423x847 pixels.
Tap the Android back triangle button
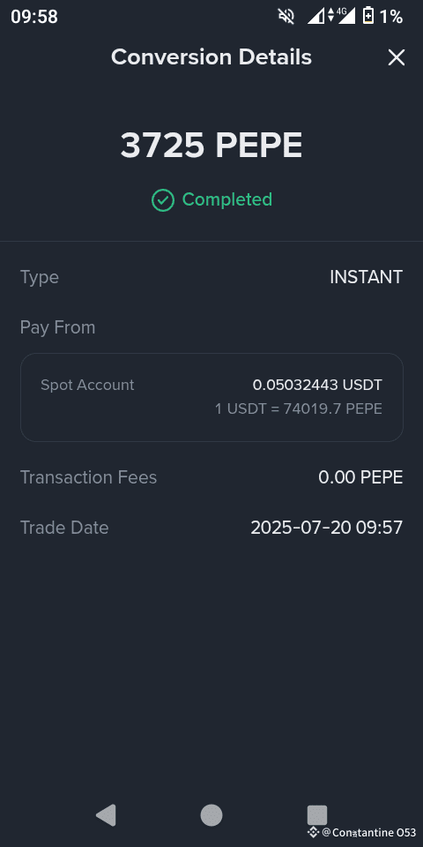[x=106, y=815]
